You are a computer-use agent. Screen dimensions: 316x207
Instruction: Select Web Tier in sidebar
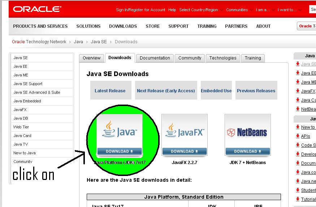[42, 127]
